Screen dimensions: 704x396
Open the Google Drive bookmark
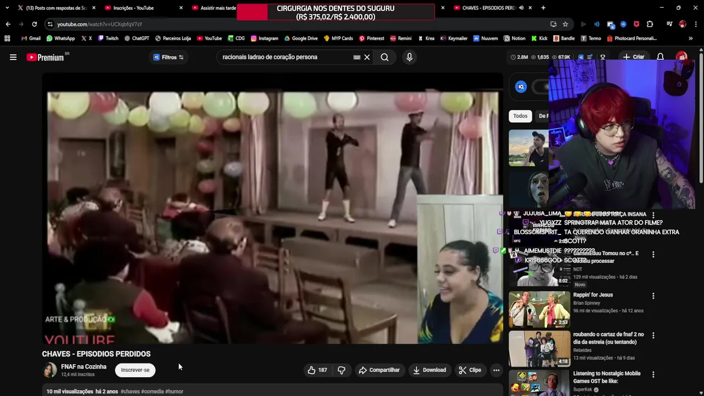[x=301, y=38]
